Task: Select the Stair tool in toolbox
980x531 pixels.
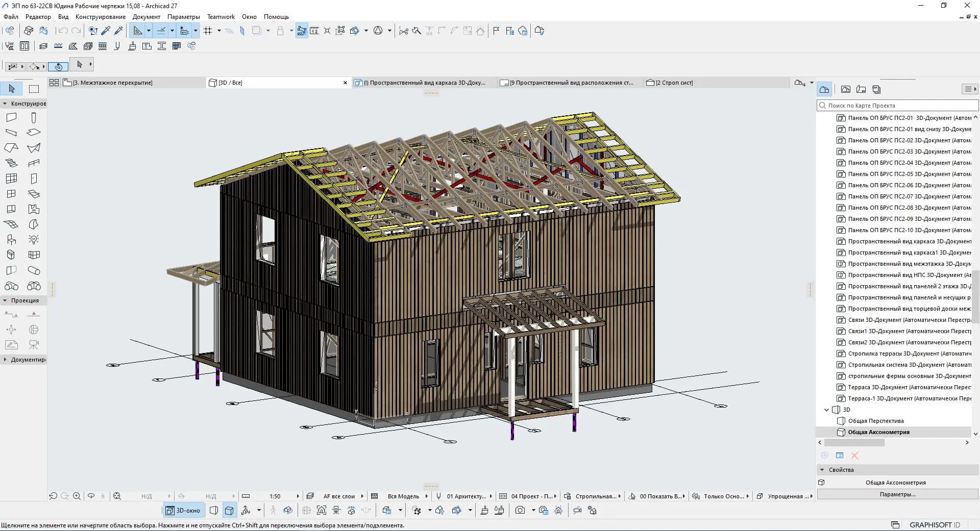Action: (11, 163)
